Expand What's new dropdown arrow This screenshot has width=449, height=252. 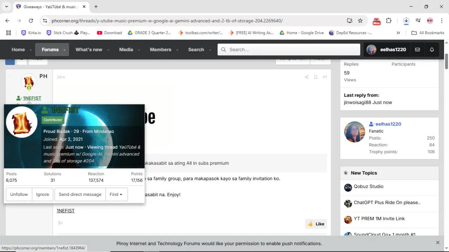tap(108, 50)
